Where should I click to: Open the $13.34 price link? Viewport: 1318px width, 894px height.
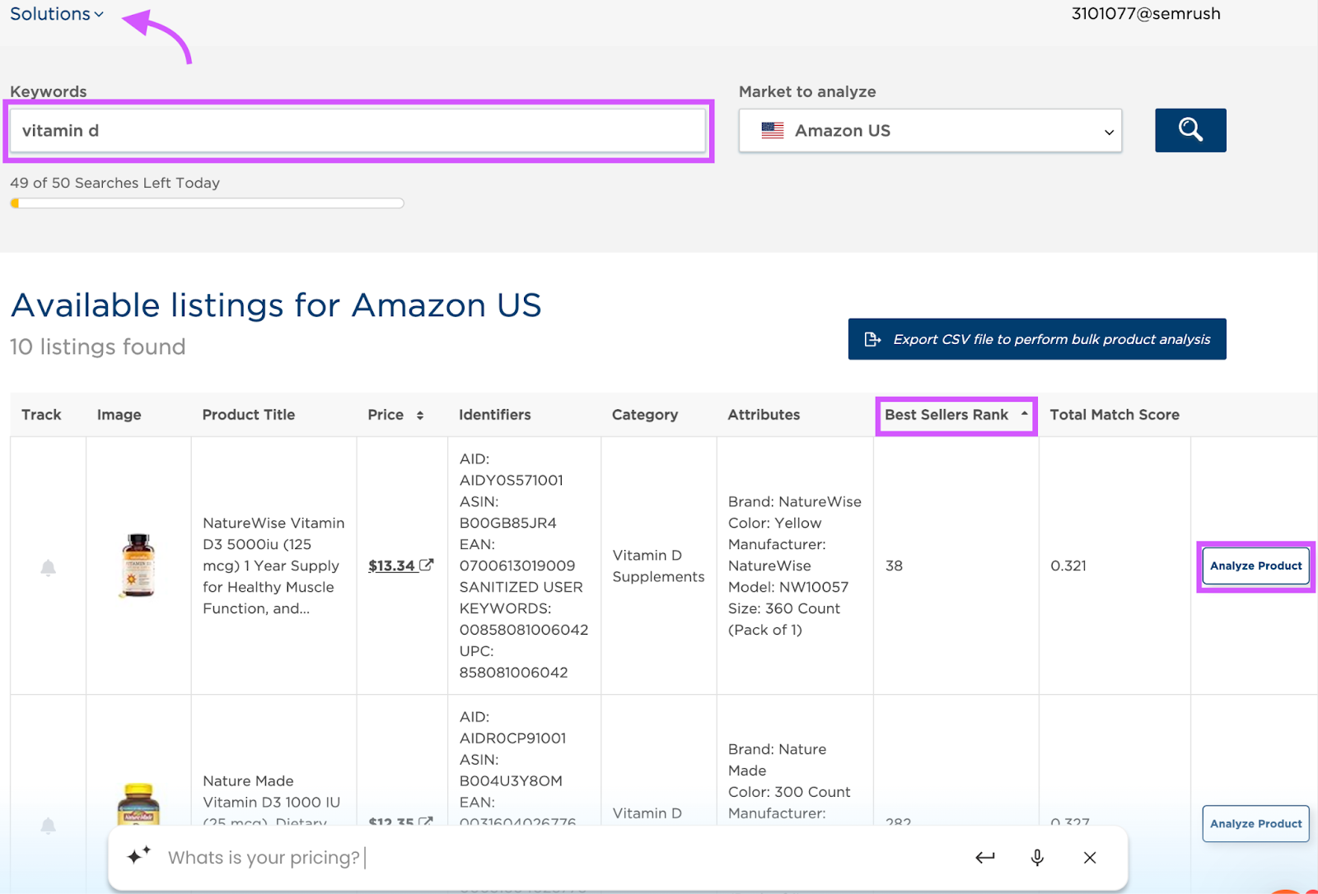391,566
